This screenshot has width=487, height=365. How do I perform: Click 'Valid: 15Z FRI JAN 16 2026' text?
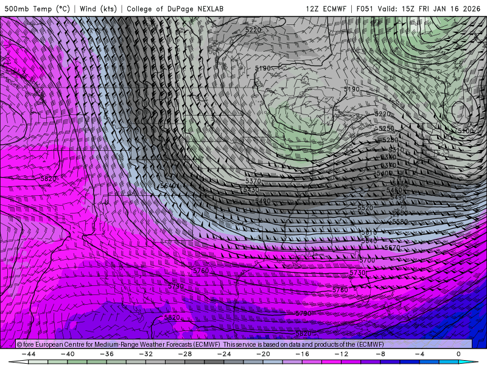pyautogui.click(x=429, y=9)
